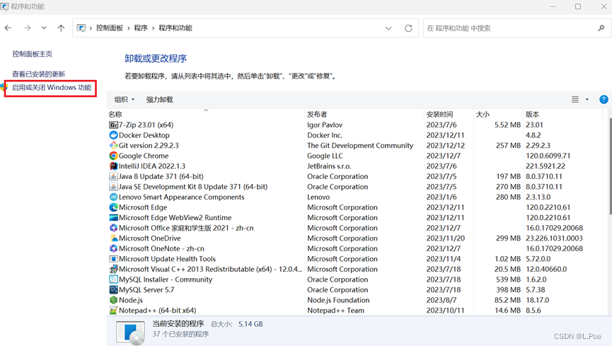This screenshot has width=612, height=346.
Task: Click The Git Development Community publisher cell
Action: 360,145
